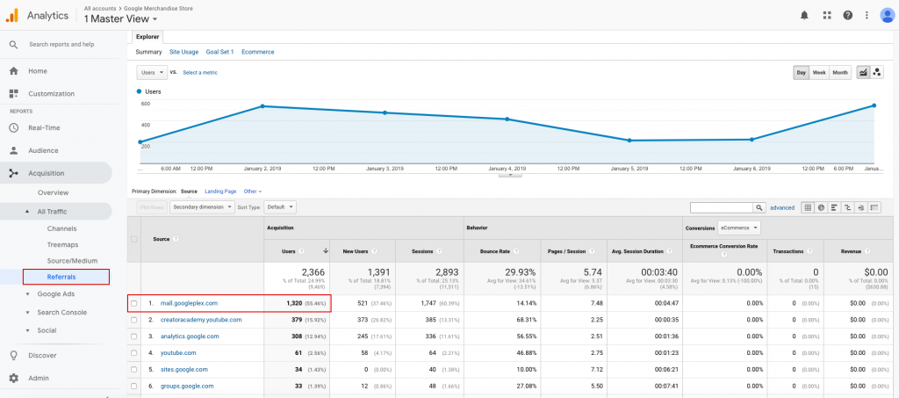Check the groups.google.com row checkbox

134,387
